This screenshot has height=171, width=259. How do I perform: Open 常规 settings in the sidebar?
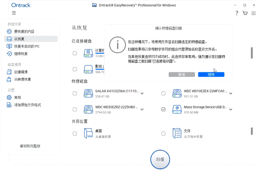31,97
